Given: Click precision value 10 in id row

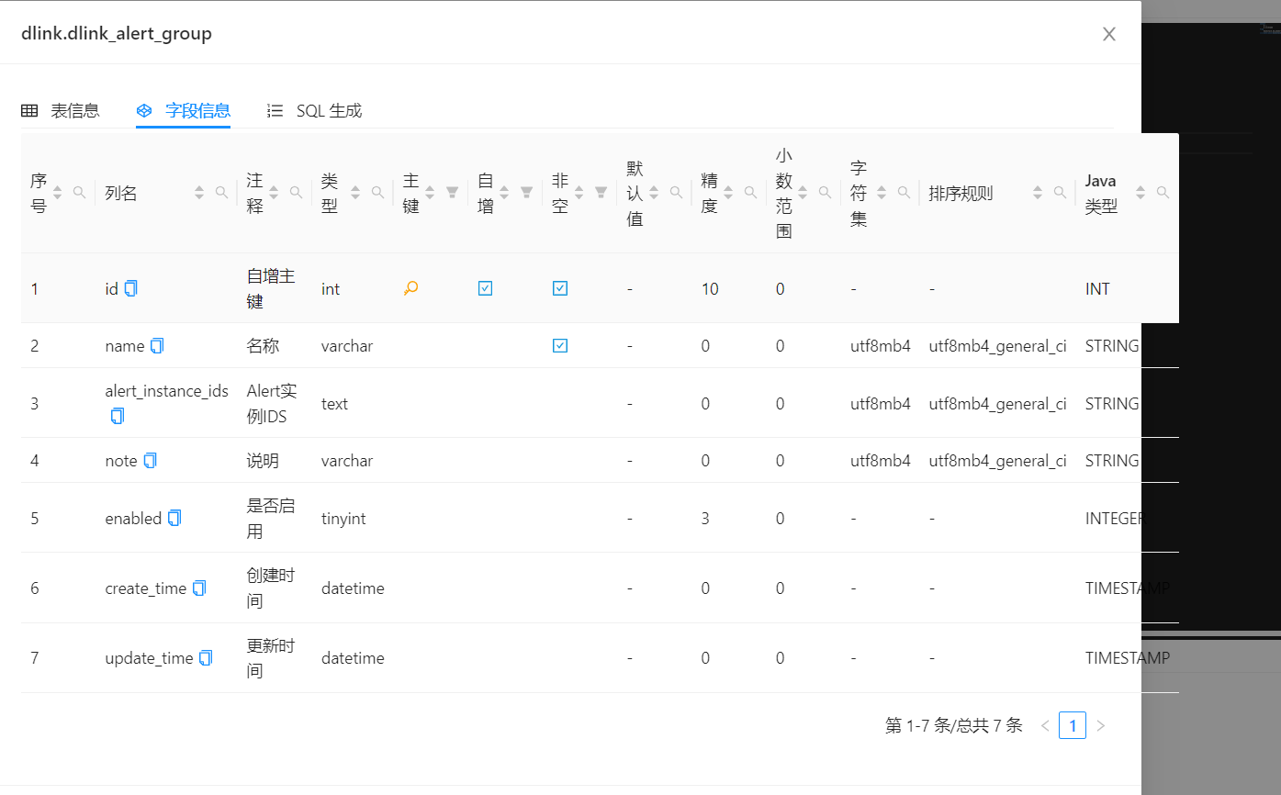Looking at the screenshot, I should [x=710, y=289].
